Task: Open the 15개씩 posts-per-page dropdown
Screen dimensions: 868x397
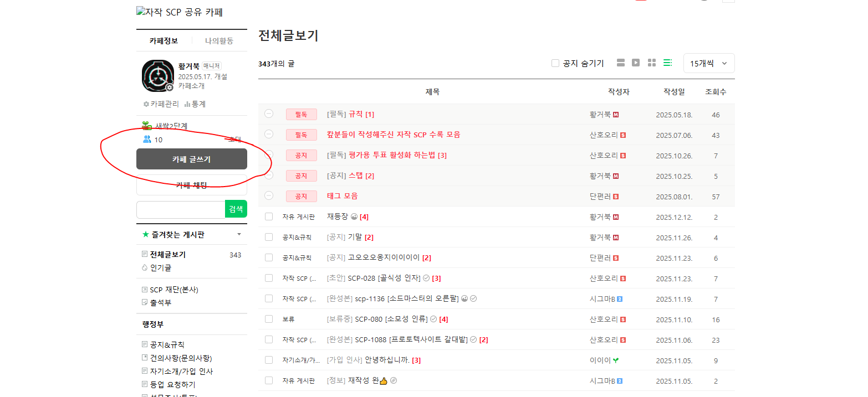Action: click(x=708, y=64)
